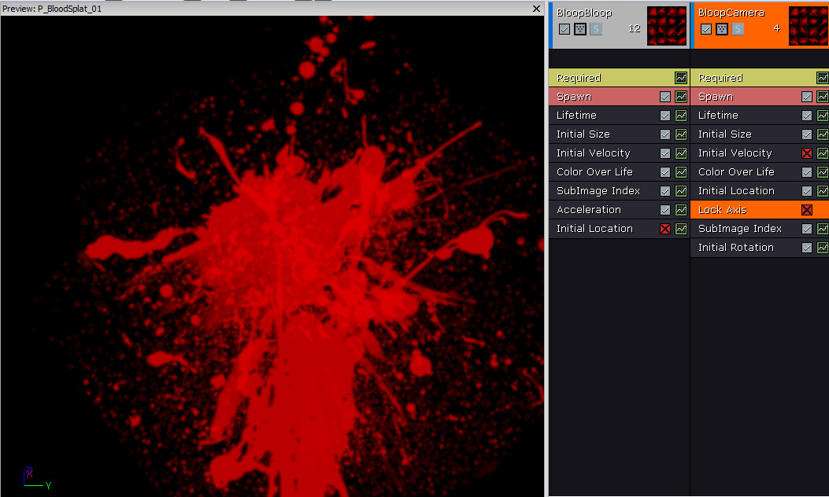Open curve graph for BloopBloop Lifetime module

pos(681,115)
